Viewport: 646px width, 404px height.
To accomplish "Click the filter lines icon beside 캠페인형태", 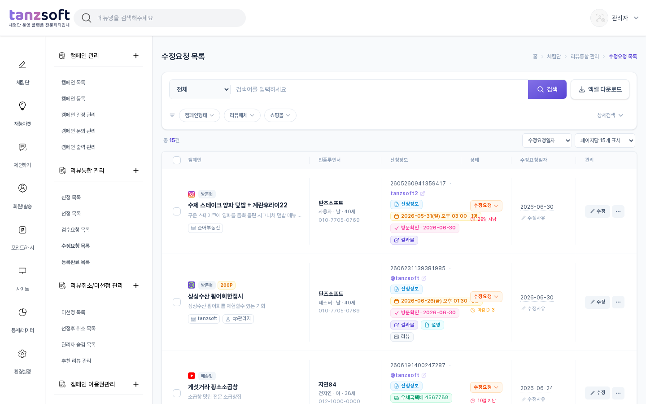I will click(x=172, y=115).
